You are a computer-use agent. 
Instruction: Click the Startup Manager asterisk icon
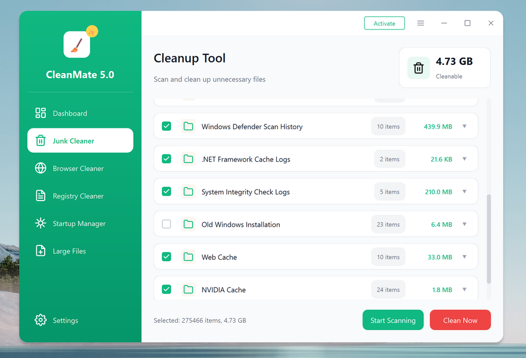click(x=40, y=223)
